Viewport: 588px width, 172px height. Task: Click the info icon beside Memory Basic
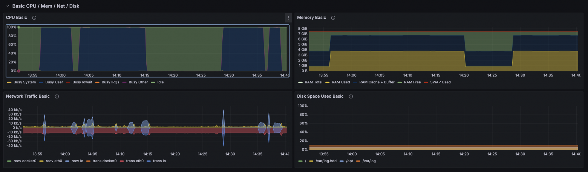click(333, 18)
